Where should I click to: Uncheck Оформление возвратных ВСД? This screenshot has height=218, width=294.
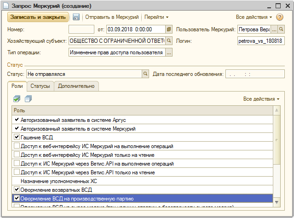(x=17, y=189)
